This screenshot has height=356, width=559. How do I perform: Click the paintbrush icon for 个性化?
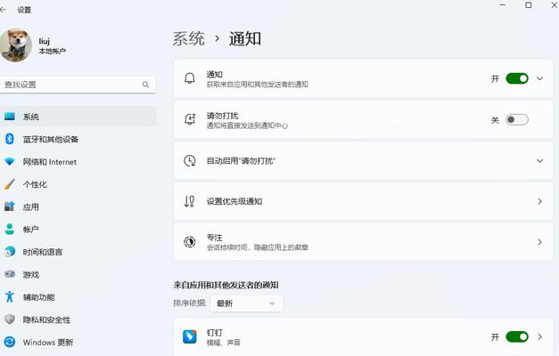click(10, 184)
